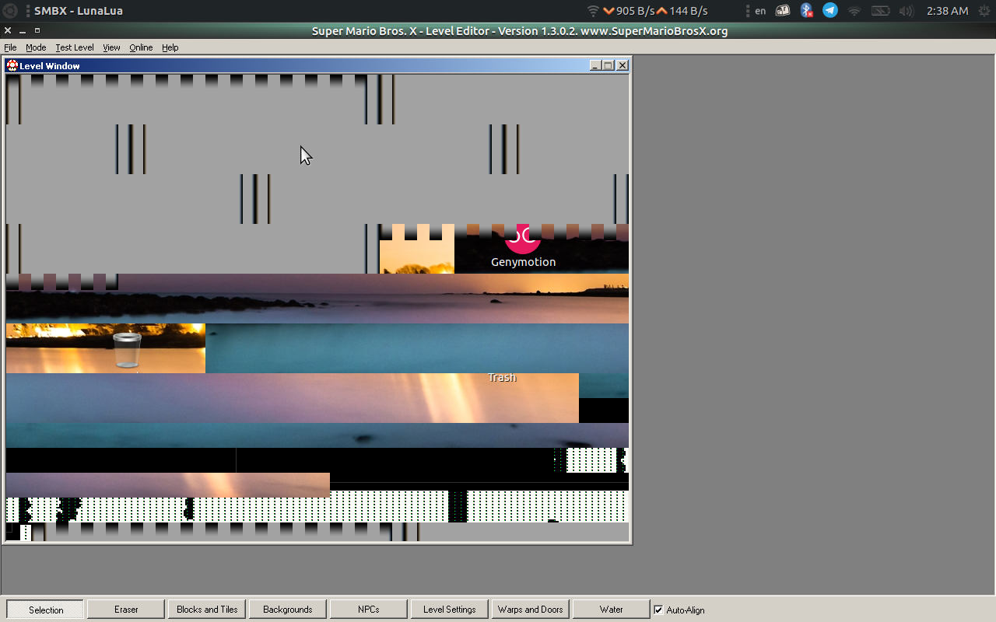The width and height of the screenshot is (996, 622).
Task: Open the Bluetooth tray indicator
Action: point(807,11)
